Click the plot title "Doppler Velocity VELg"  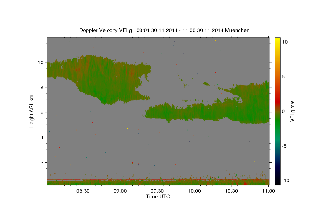(106, 30)
